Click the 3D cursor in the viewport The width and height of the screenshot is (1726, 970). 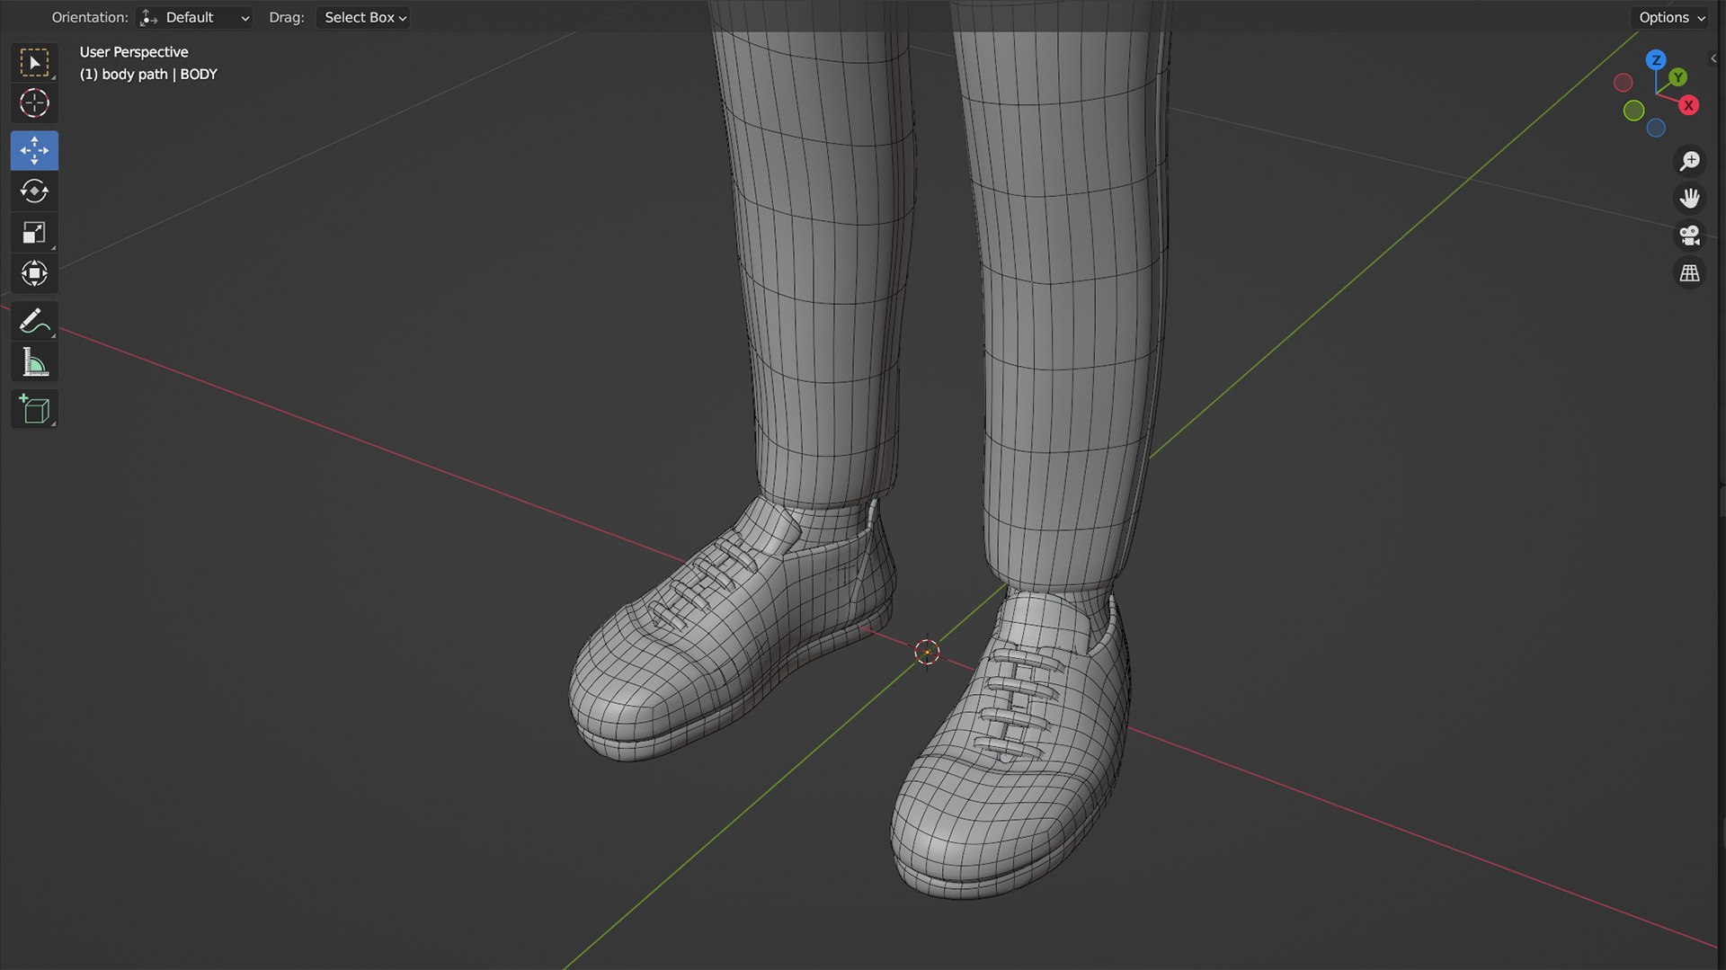click(927, 652)
